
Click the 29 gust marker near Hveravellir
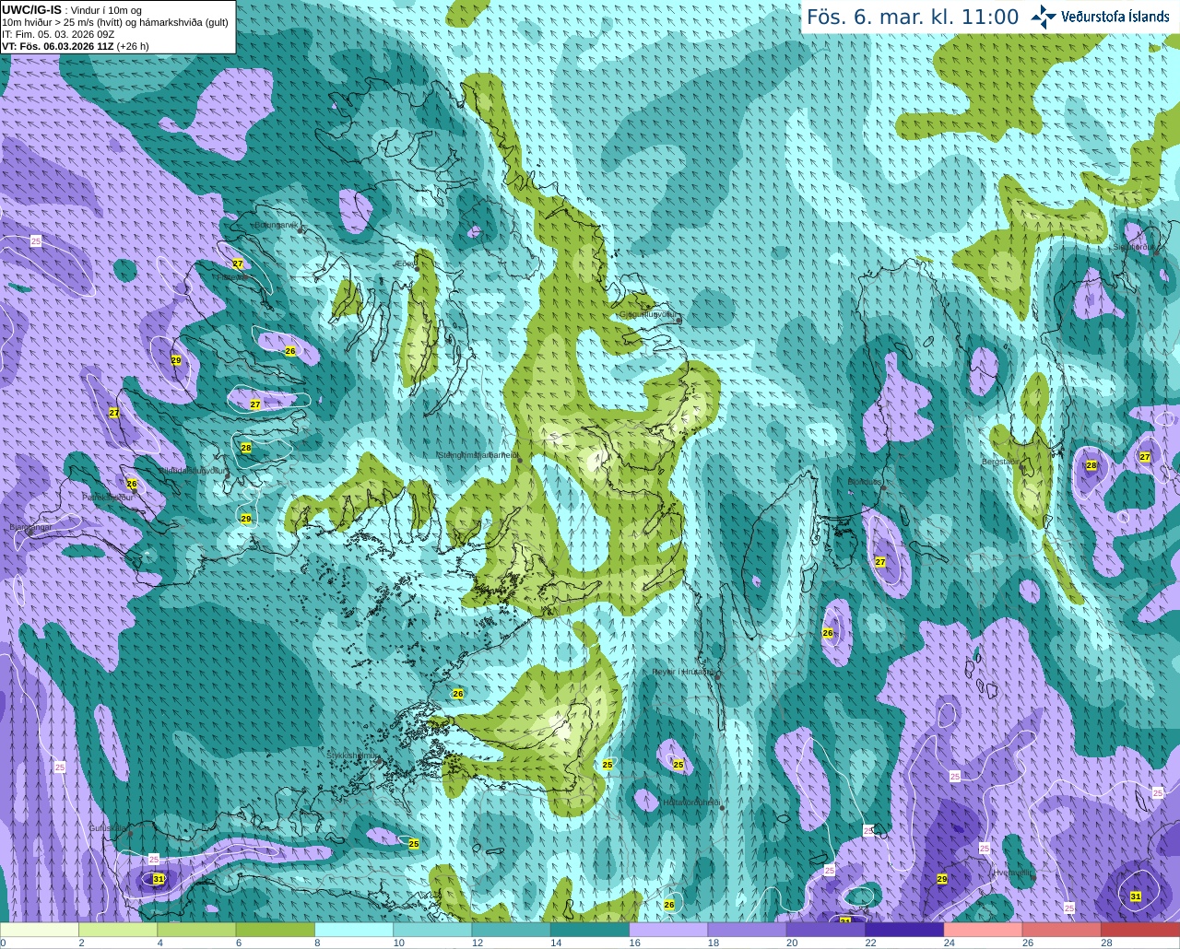942,879
